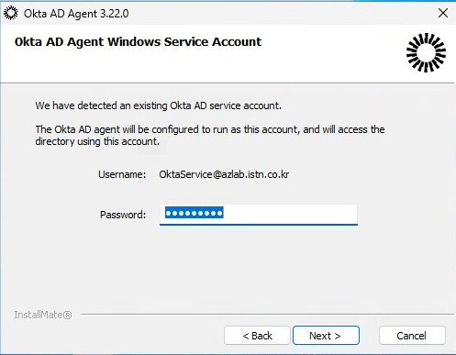
Task: Click the empty space inside the password box
Action: 291,214
